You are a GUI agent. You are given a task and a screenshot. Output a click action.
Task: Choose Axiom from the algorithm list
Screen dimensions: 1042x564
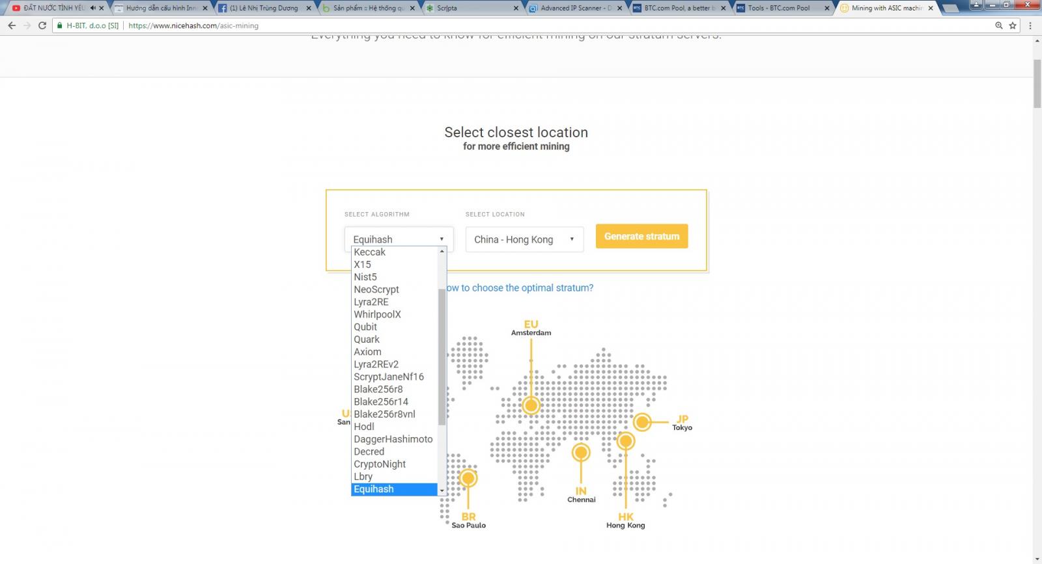point(394,351)
